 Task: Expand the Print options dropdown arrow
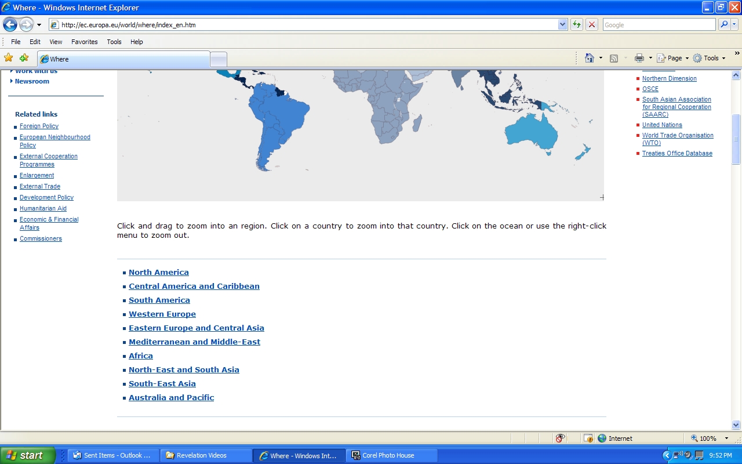tap(650, 58)
